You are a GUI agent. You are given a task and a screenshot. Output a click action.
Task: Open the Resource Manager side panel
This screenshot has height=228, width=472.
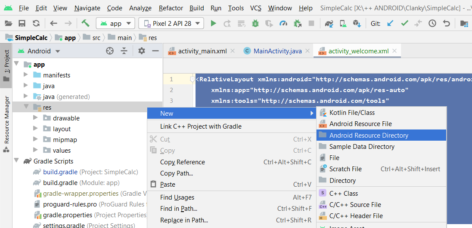pyautogui.click(x=6, y=120)
